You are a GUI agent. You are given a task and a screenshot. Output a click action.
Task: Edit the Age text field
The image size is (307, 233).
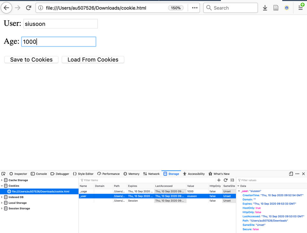click(59, 42)
